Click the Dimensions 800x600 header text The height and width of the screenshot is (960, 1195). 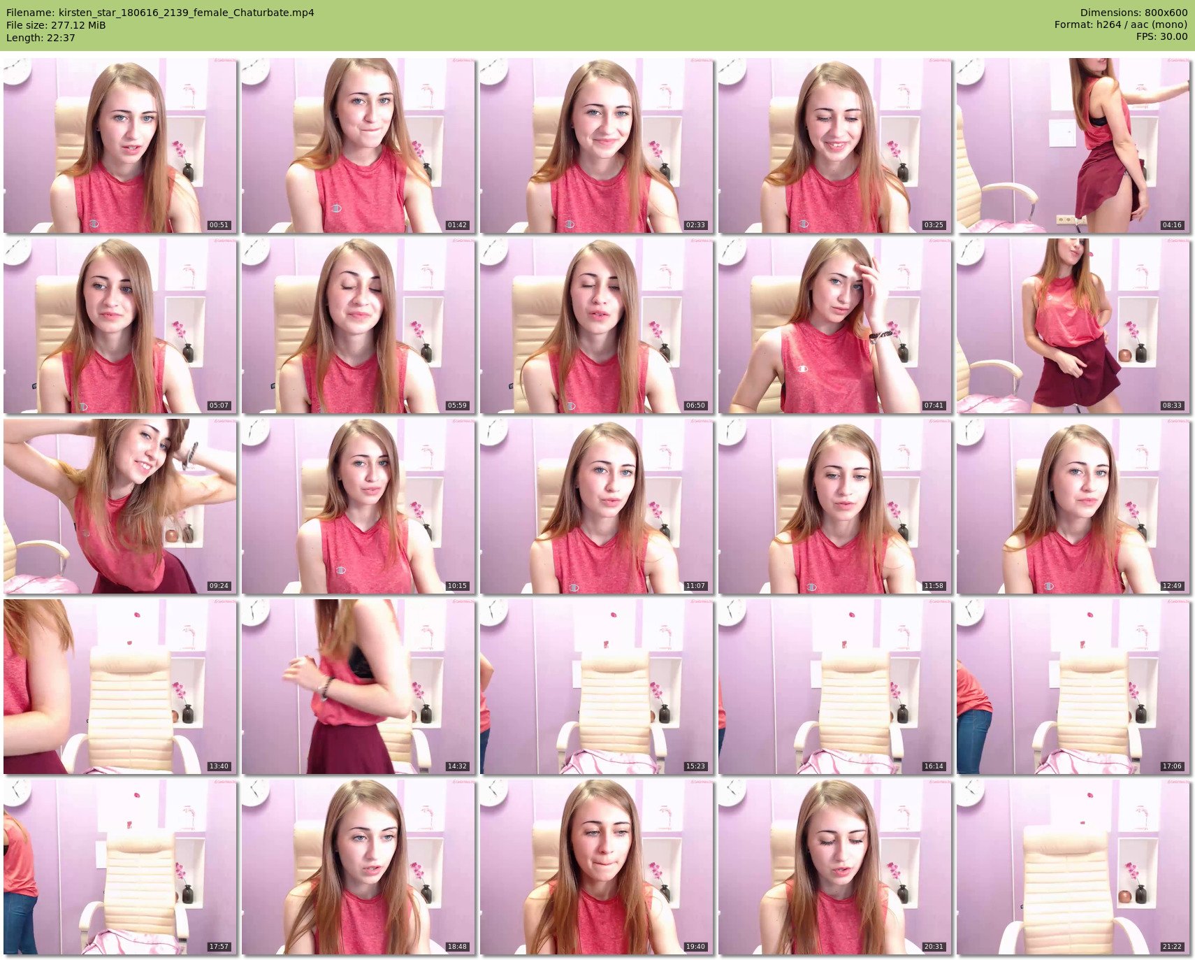pos(1134,13)
